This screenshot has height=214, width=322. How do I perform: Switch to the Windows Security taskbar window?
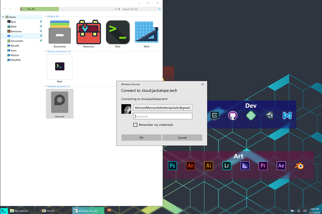click(x=88, y=211)
